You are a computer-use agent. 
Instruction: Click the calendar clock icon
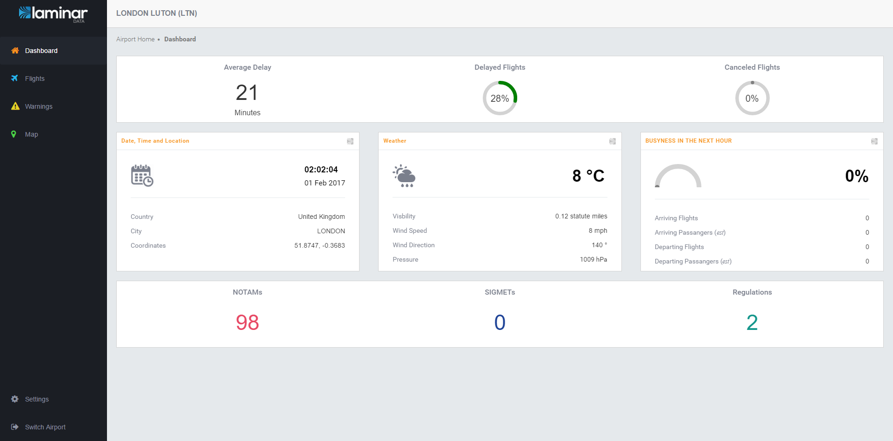pos(142,176)
